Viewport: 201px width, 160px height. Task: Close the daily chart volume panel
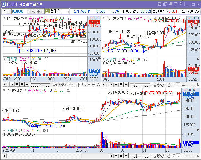198,130
